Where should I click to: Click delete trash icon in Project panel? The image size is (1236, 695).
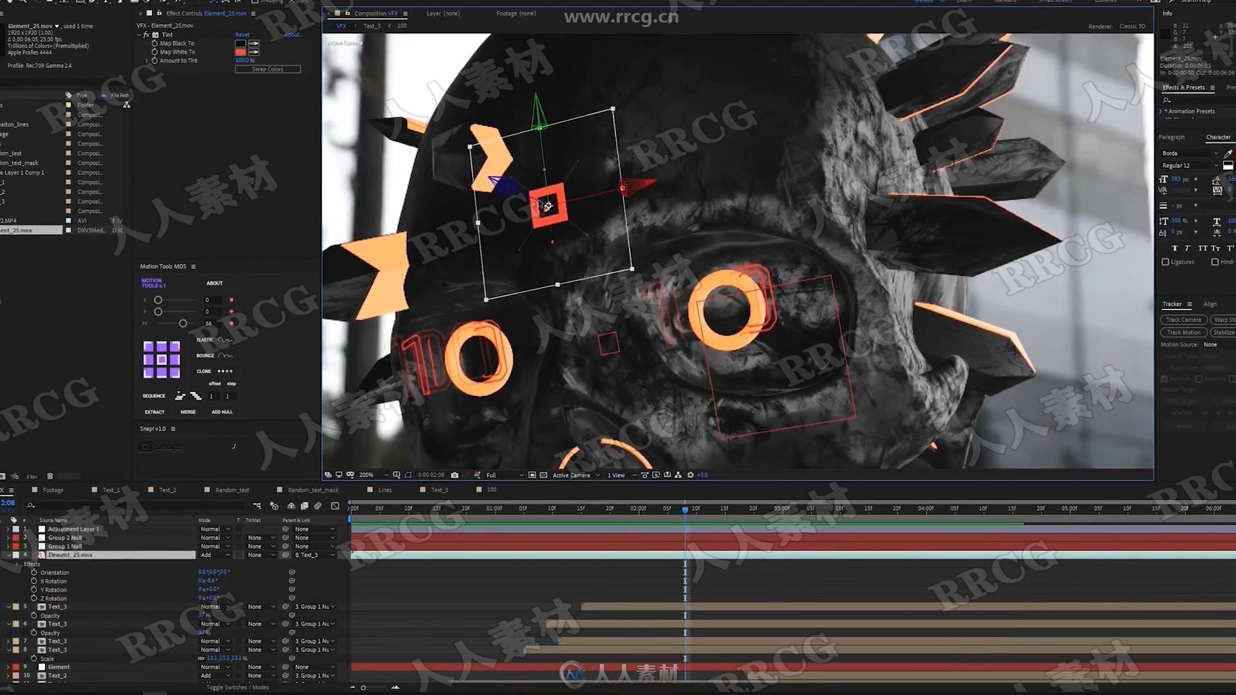[x=50, y=476]
